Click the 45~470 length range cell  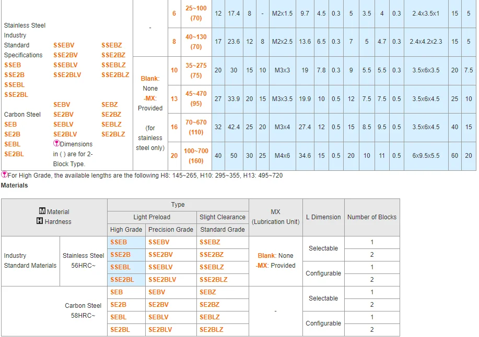pyautogui.click(x=196, y=94)
